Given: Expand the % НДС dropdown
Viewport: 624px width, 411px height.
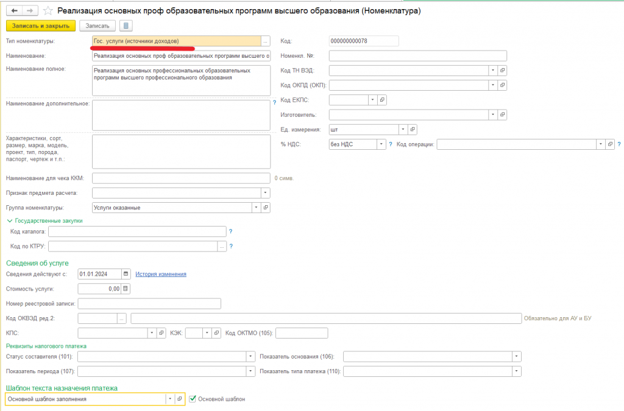Looking at the screenshot, I should coord(381,144).
